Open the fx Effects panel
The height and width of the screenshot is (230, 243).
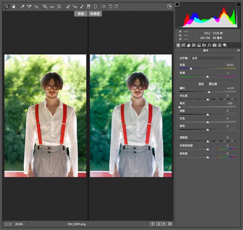pyautogui.click(x=209, y=45)
